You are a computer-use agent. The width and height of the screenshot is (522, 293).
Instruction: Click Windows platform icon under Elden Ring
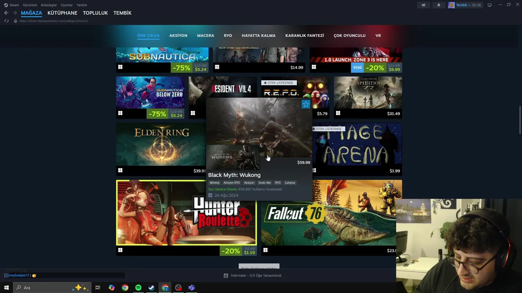click(120, 171)
